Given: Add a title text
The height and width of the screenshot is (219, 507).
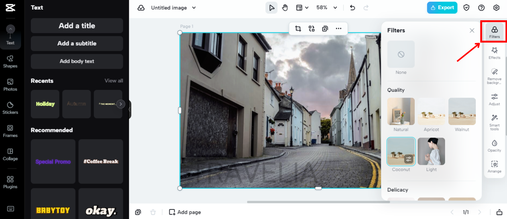Looking at the screenshot, I should pyautogui.click(x=77, y=25).
